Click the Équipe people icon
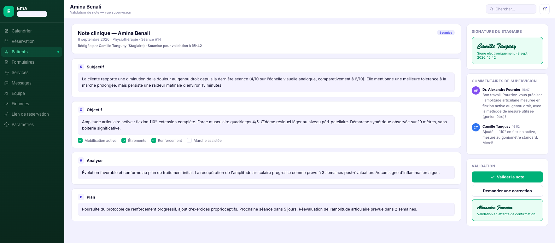The width and height of the screenshot is (555, 243). (6, 93)
